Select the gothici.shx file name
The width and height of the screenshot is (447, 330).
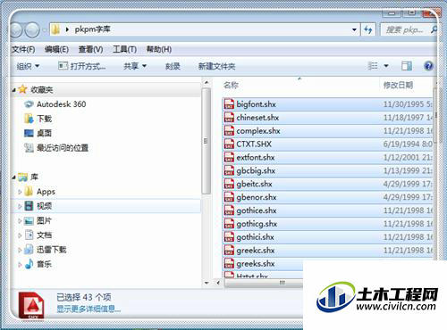coord(255,237)
